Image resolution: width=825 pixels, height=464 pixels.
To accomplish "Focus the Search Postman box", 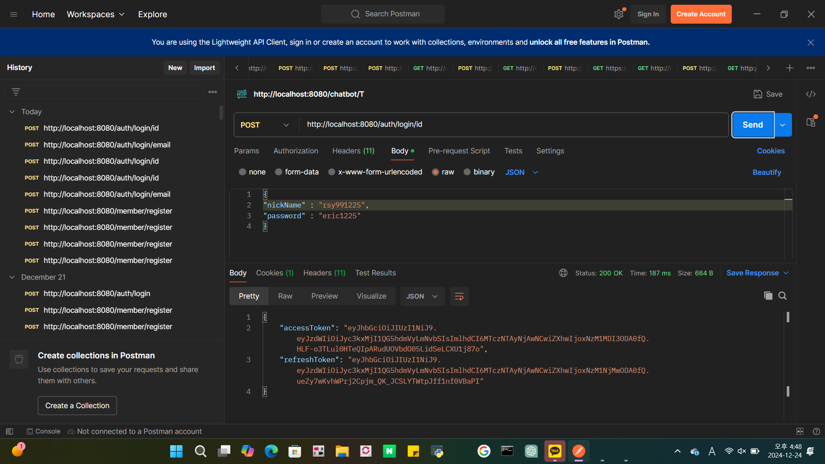I will 383,14.
